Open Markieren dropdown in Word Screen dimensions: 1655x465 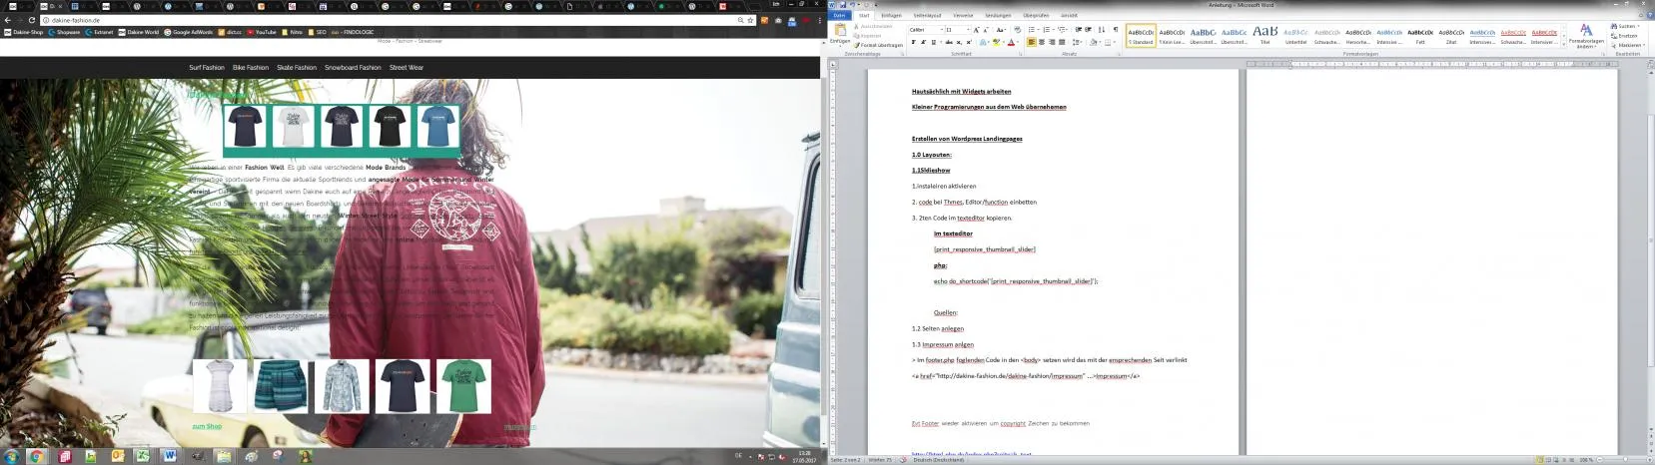(x=1629, y=45)
